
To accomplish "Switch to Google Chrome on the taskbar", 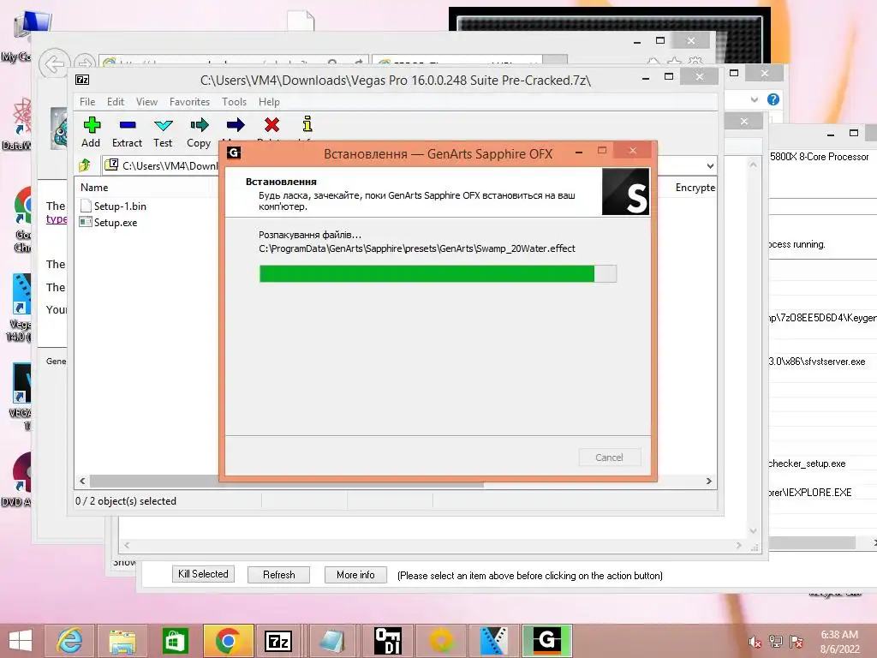I will pos(228,641).
